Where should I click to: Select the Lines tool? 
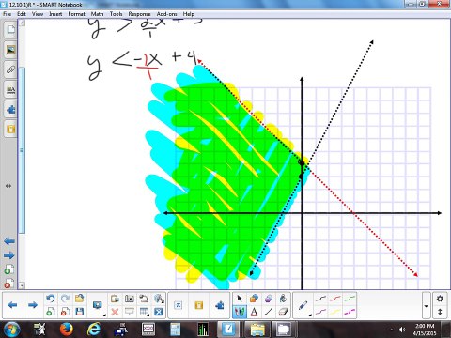(x=269, y=312)
